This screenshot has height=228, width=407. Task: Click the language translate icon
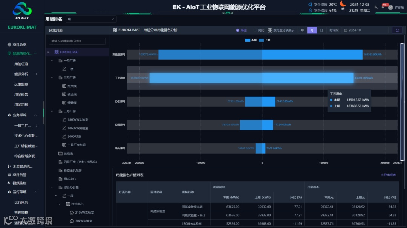[x=376, y=7]
